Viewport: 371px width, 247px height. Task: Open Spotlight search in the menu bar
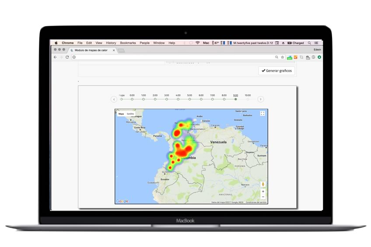click(309, 43)
